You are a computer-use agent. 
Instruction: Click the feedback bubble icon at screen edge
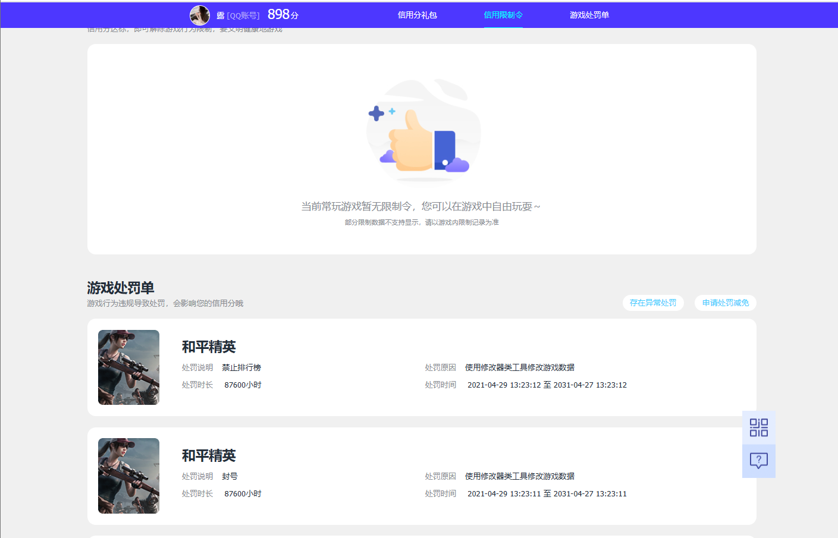[x=758, y=461]
